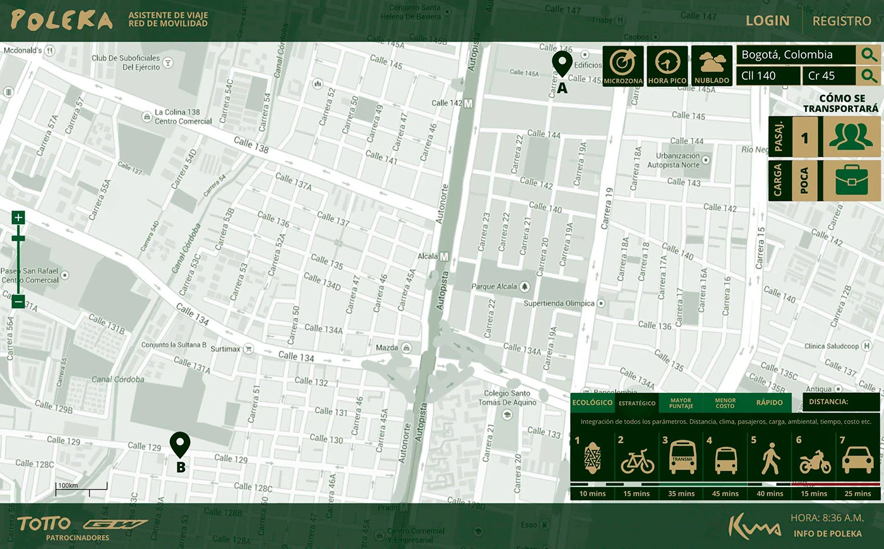Screen dimensions: 884x549
Task: Zoom in with the map plus button
Action: pyautogui.click(x=18, y=217)
